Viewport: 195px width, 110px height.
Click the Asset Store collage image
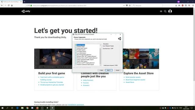click(x=141, y=59)
